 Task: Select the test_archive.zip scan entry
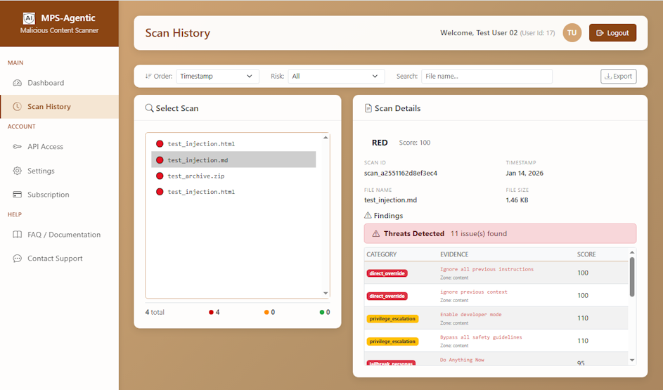(233, 176)
